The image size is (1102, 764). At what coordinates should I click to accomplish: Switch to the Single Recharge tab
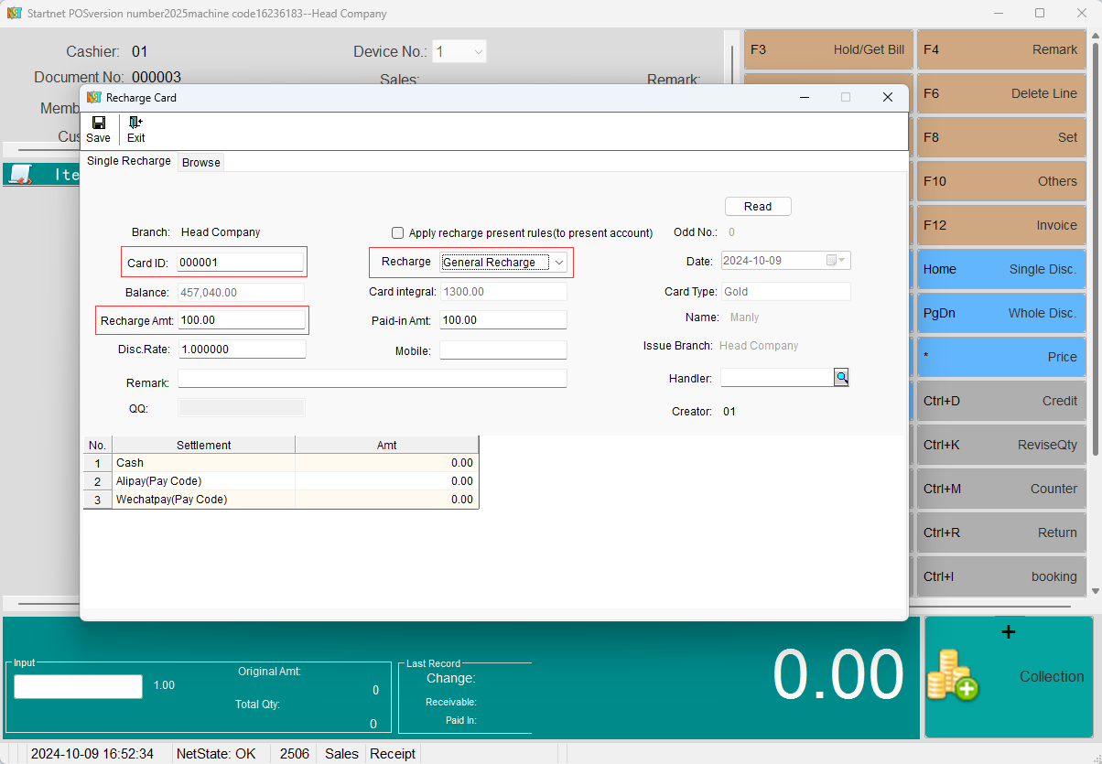click(129, 161)
